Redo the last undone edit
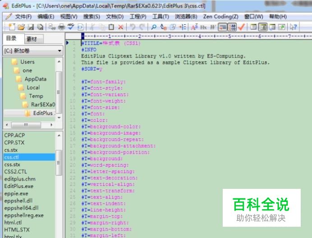The width and height of the screenshot is (312, 238). click(x=142, y=27)
